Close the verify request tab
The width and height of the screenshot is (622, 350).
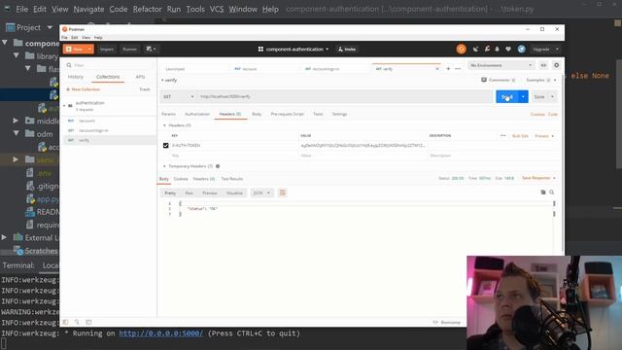tap(437, 69)
